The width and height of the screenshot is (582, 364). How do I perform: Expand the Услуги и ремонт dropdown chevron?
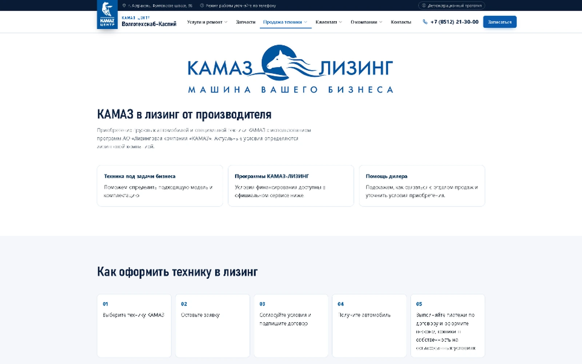coord(226,22)
